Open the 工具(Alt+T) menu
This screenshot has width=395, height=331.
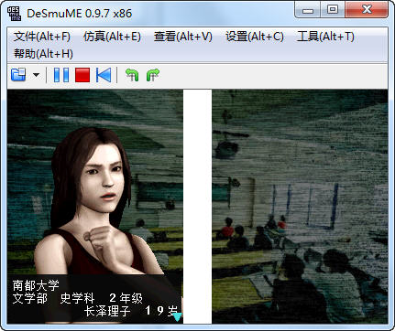pos(325,37)
